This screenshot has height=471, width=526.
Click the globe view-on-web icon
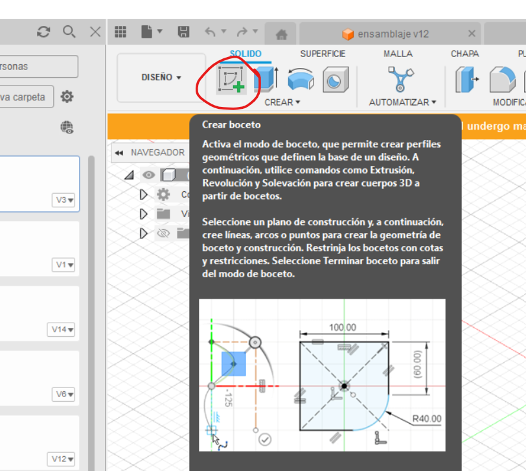click(67, 128)
